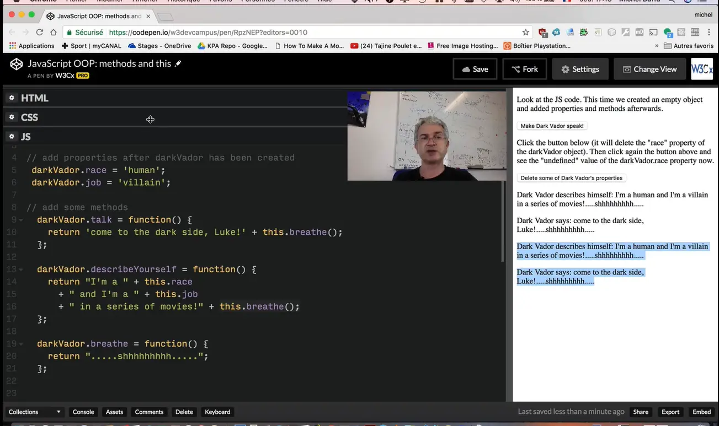
Task: Click the binary digits extension icon
Action: tap(695, 33)
